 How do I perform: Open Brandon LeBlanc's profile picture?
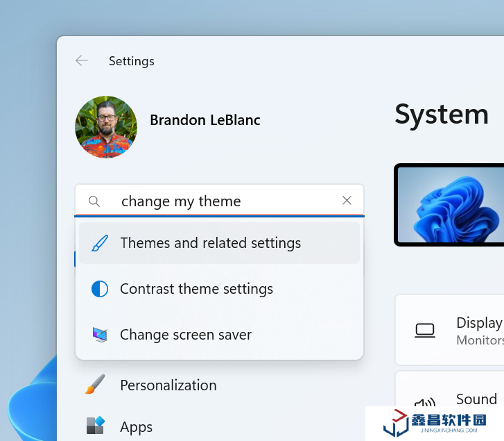tap(106, 127)
